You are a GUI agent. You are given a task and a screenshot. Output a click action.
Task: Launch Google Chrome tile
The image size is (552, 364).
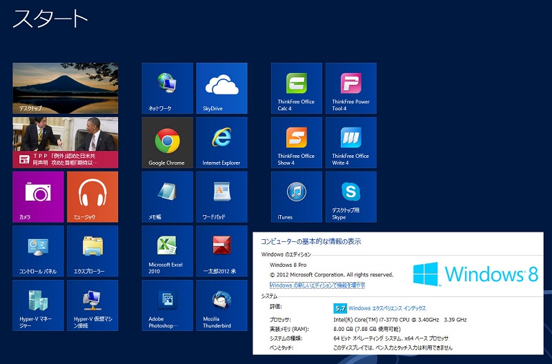pos(168,143)
